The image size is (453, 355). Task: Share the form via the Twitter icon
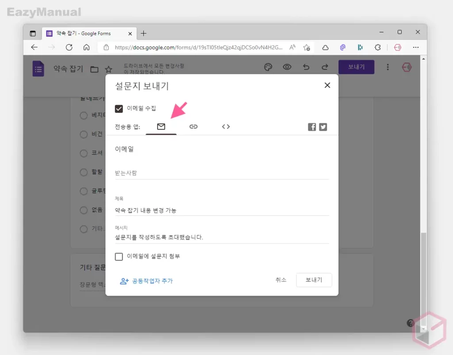pyautogui.click(x=323, y=127)
